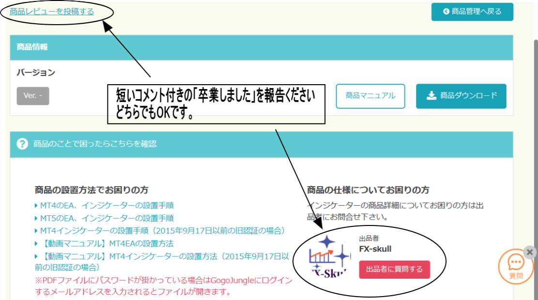Click the 商品情報 section header

pos(32,47)
